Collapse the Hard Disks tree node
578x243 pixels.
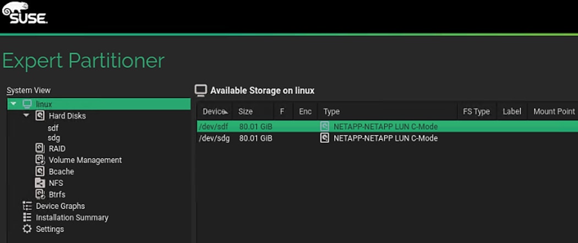(26, 116)
